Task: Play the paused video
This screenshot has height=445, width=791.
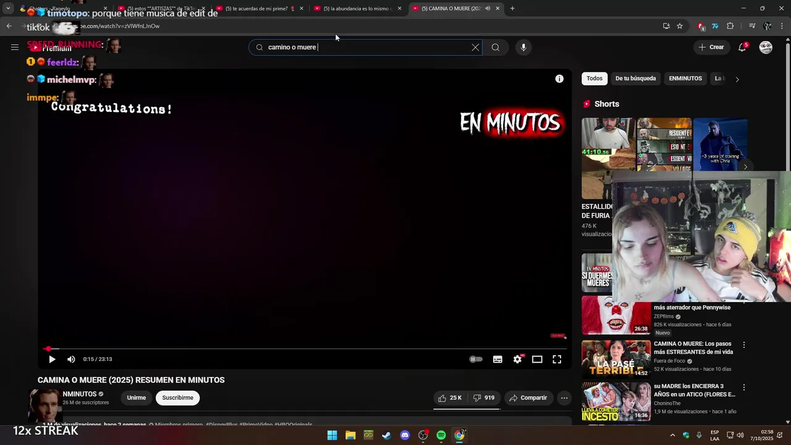Action: [x=52, y=359]
